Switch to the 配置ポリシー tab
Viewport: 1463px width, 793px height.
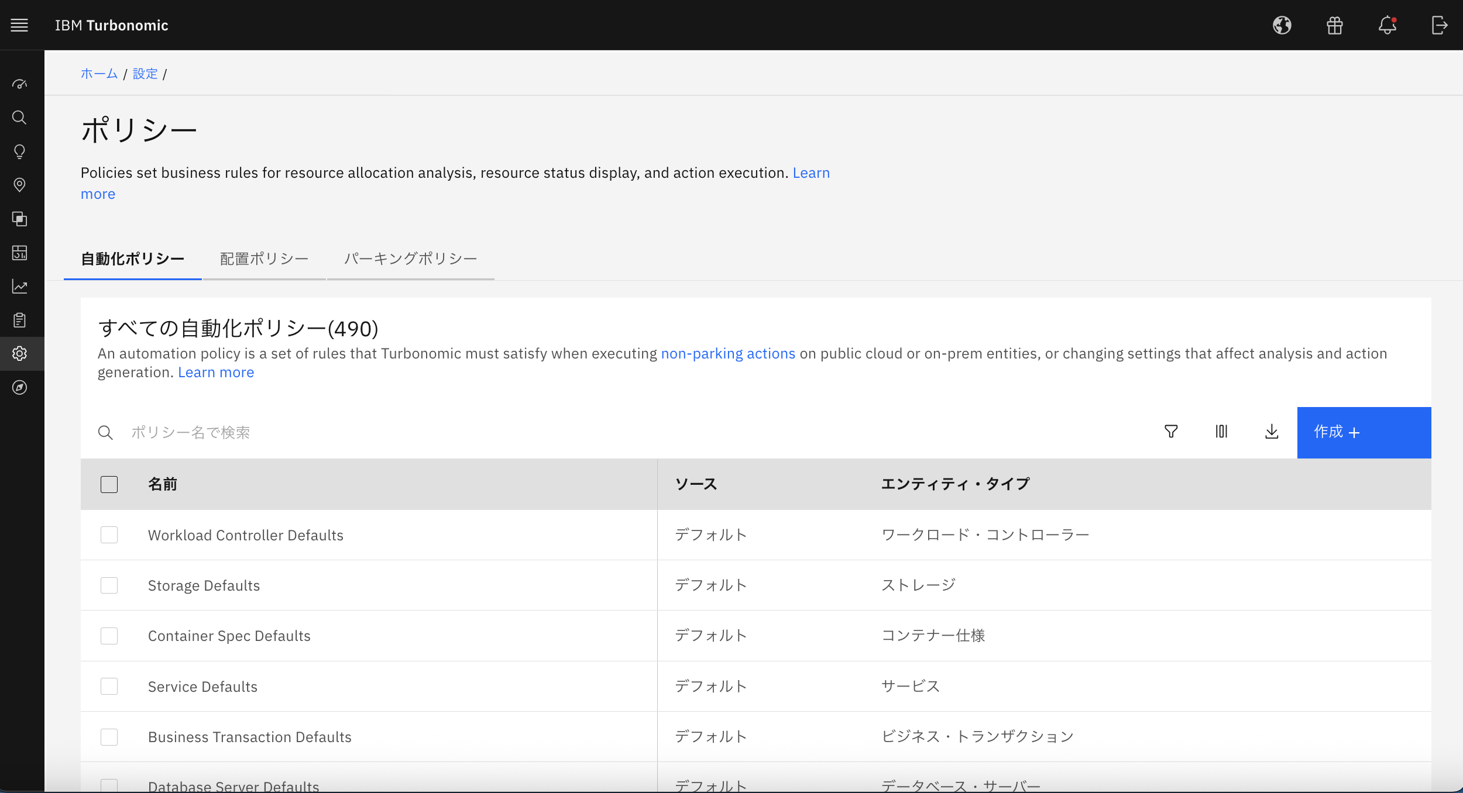(x=264, y=258)
